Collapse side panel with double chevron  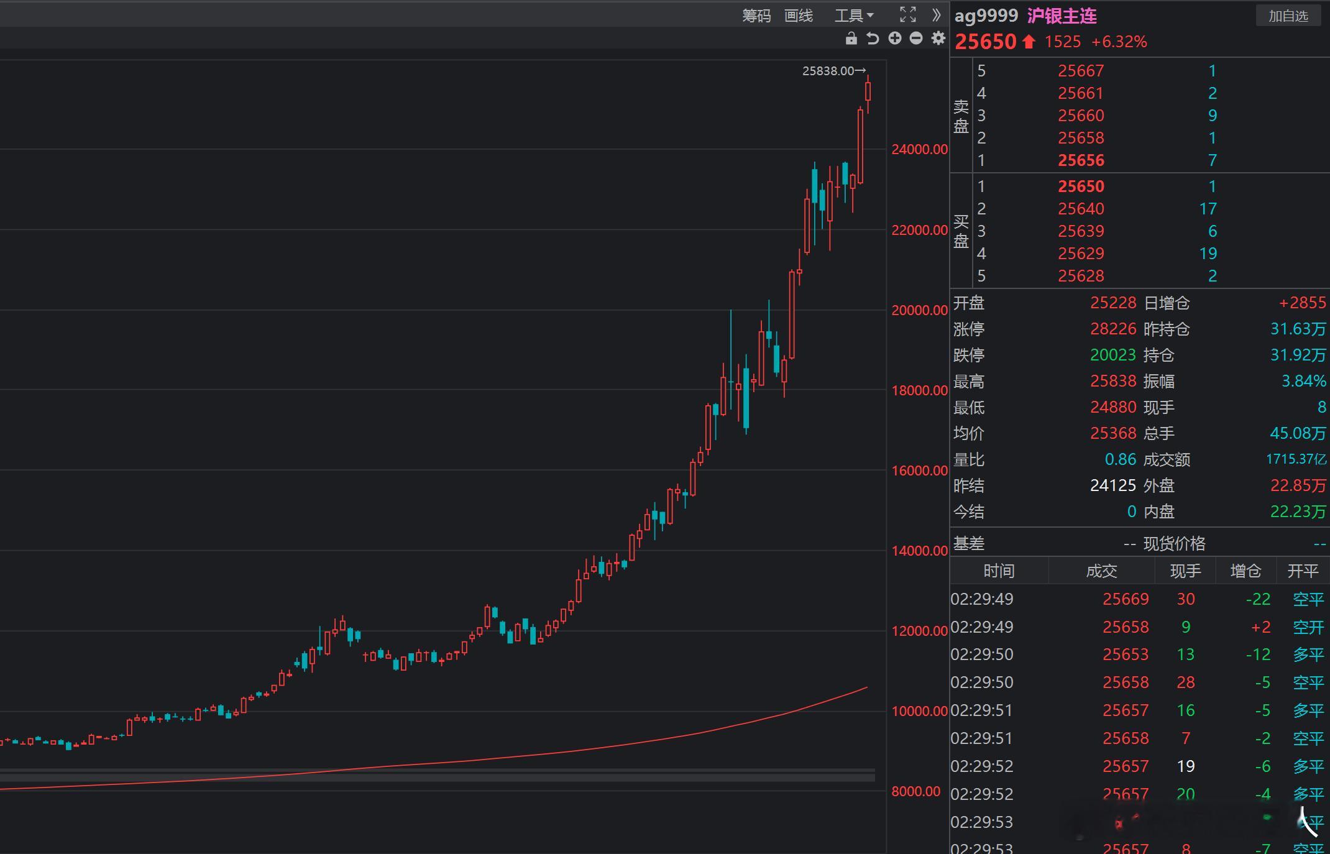[x=937, y=15]
